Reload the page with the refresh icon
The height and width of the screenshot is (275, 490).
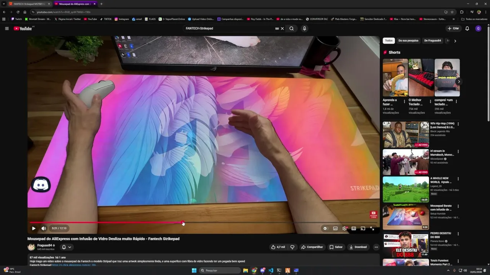[18, 12]
